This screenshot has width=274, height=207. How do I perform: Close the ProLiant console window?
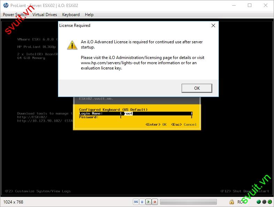265,6
